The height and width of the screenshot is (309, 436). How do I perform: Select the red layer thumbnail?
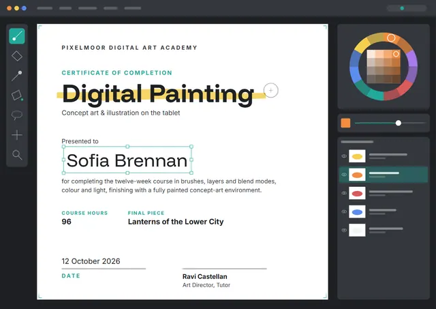[357, 193]
